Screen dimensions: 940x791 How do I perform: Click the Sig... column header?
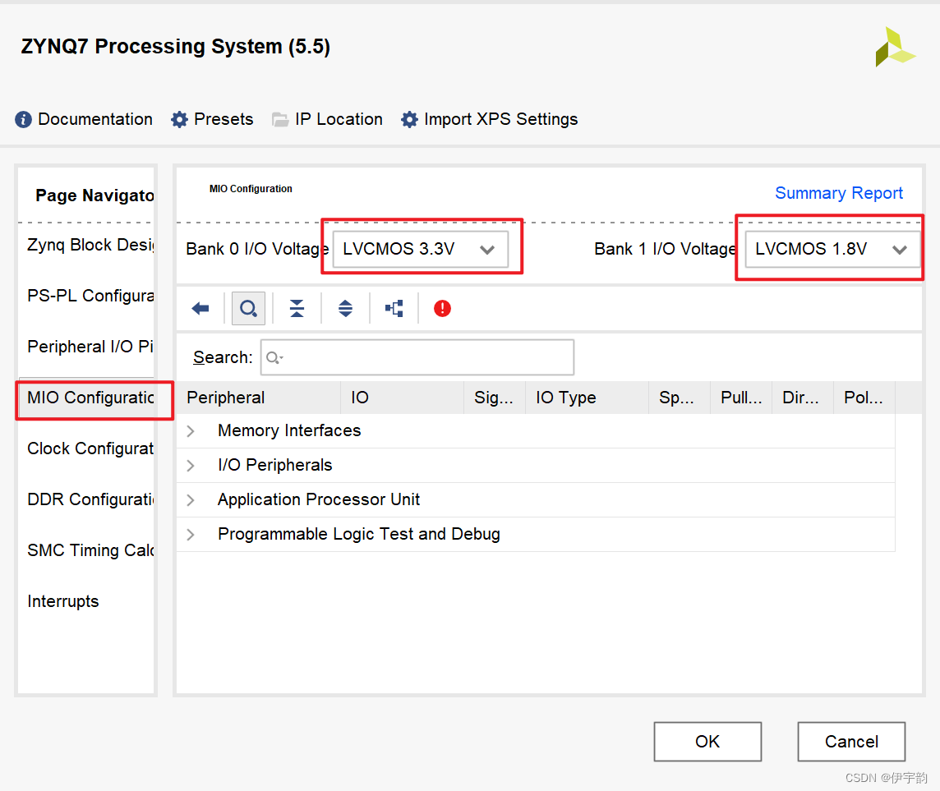tap(495, 398)
